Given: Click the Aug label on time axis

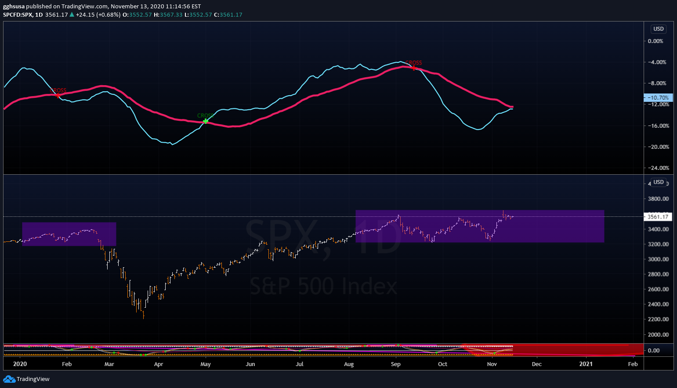Looking at the screenshot, I should coord(349,364).
